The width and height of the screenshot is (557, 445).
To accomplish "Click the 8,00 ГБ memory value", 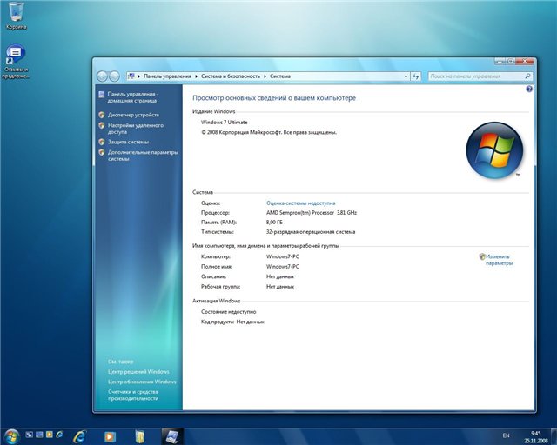I will pyautogui.click(x=275, y=222).
